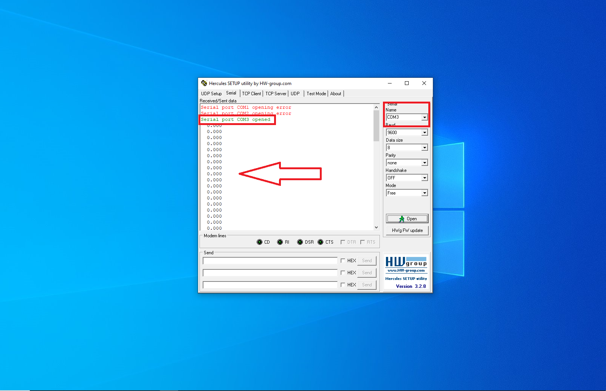The width and height of the screenshot is (606, 391).
Task: Click the Hercules app icon in title bar
Action: tap(204, 83)
